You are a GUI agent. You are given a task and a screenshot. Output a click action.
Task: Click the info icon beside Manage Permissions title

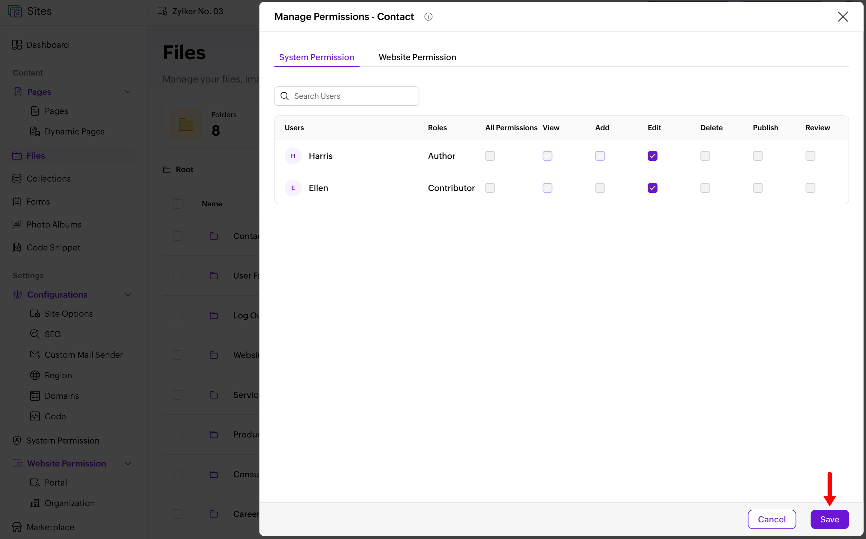tap(428, 17)
